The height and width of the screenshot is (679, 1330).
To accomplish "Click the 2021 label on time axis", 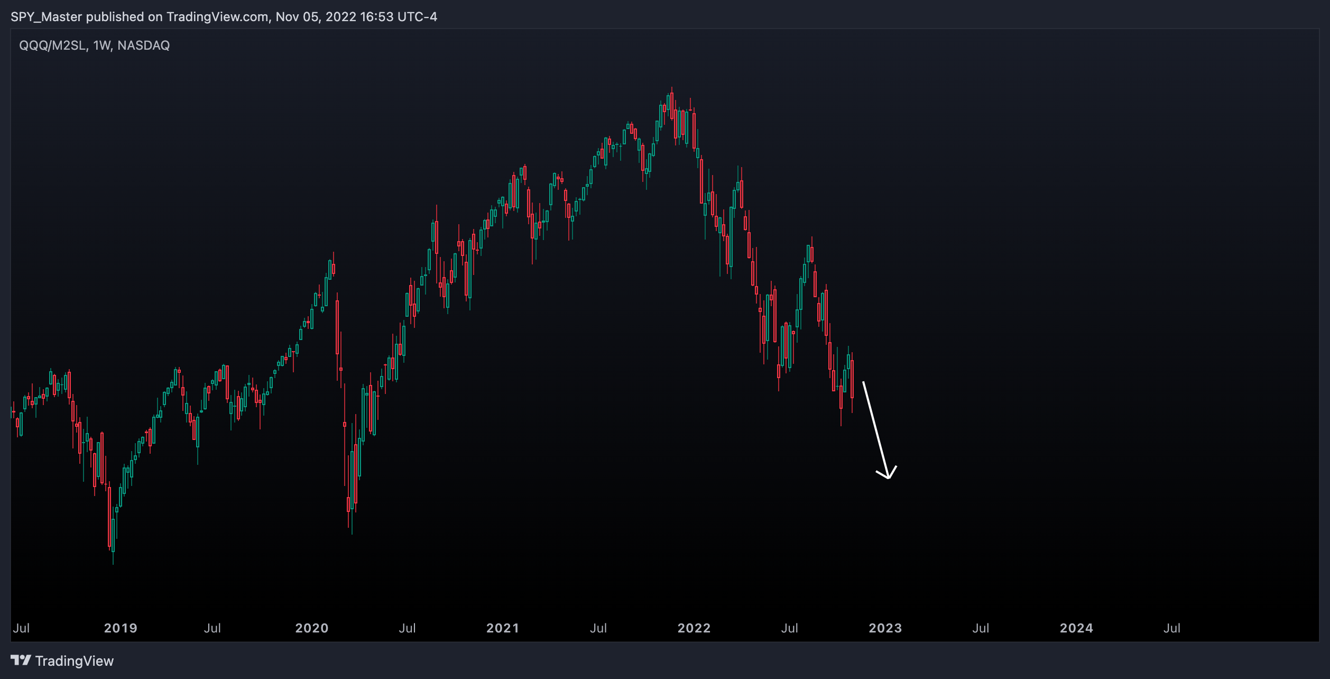I will pos(503,628).
